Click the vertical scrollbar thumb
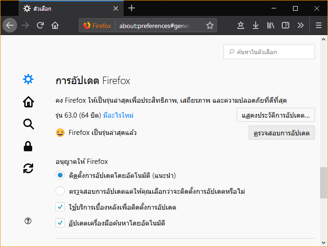 [323, 183]
